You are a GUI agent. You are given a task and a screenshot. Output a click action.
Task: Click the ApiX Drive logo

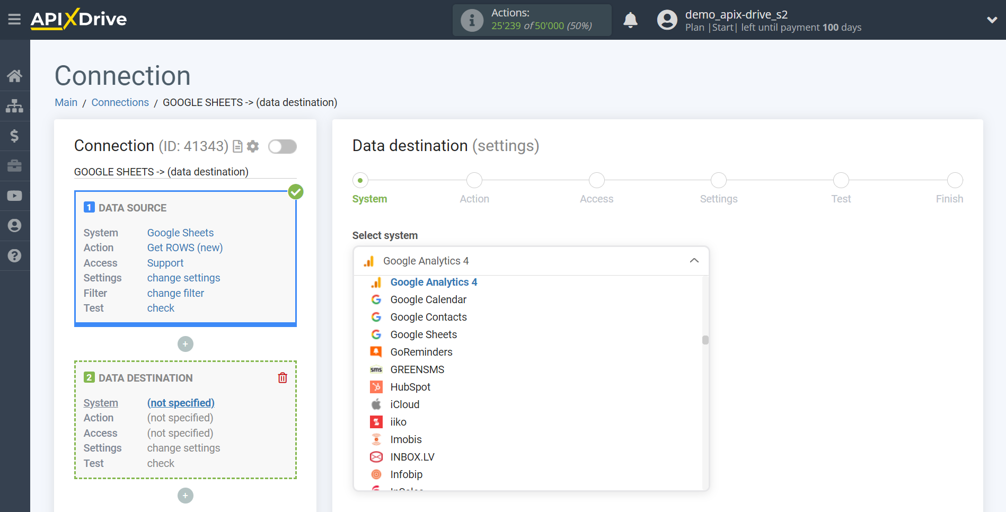(x=78, y=19)
